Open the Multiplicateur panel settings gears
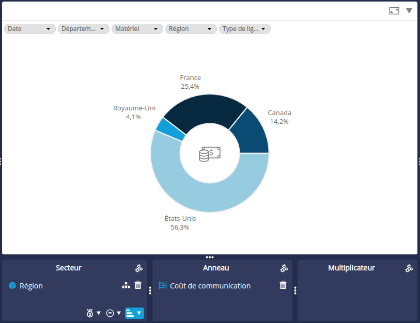 pyautogui.click(x=409, y=268)
